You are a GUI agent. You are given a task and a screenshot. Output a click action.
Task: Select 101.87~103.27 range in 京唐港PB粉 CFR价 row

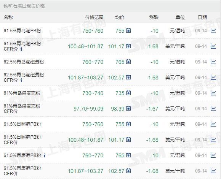pos(86,171)
